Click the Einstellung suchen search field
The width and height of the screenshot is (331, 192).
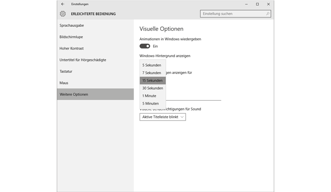coord(230,14)
